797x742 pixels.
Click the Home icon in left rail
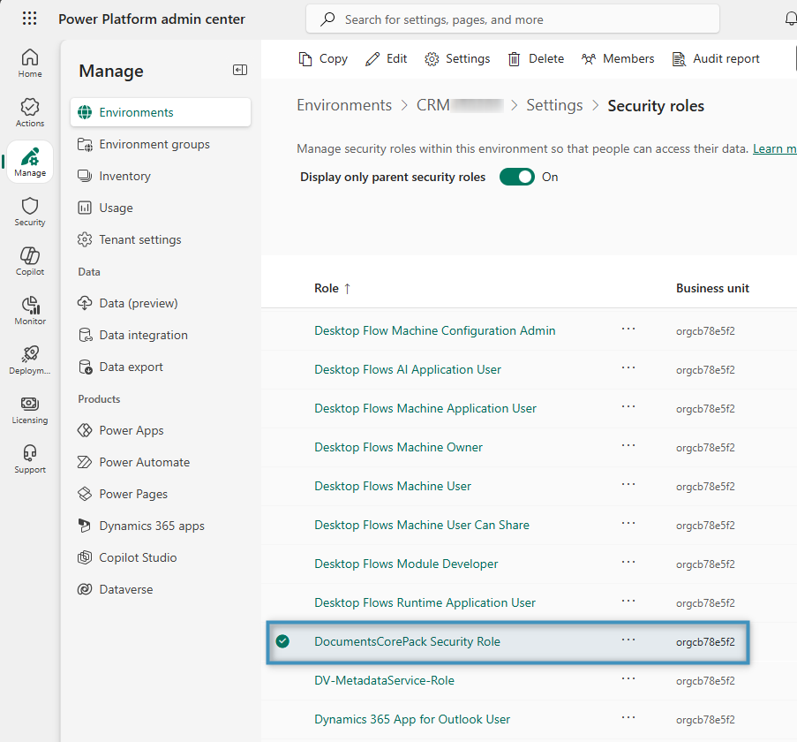[x=30, y=63]
